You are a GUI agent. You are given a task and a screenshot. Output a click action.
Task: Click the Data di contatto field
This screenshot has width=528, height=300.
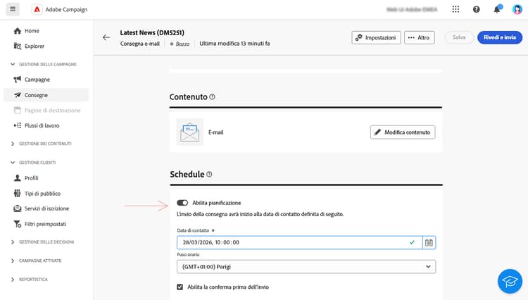coord(300,242)
